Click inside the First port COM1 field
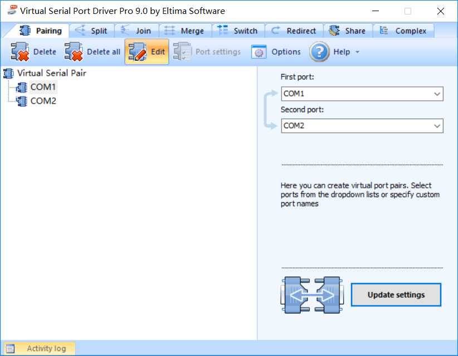The width and height of the screenshot is (458, 356). click(x=362, y=94)
